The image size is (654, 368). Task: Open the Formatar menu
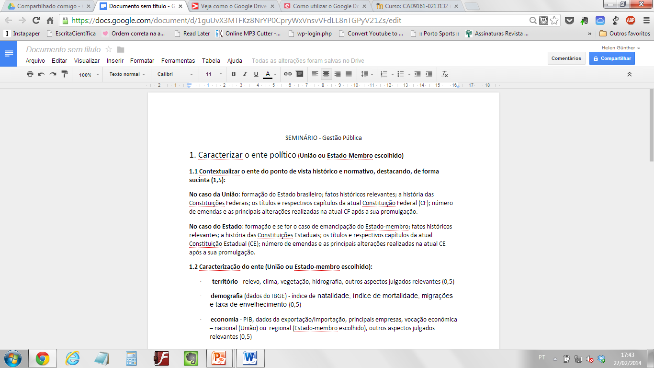coord(142,61)
